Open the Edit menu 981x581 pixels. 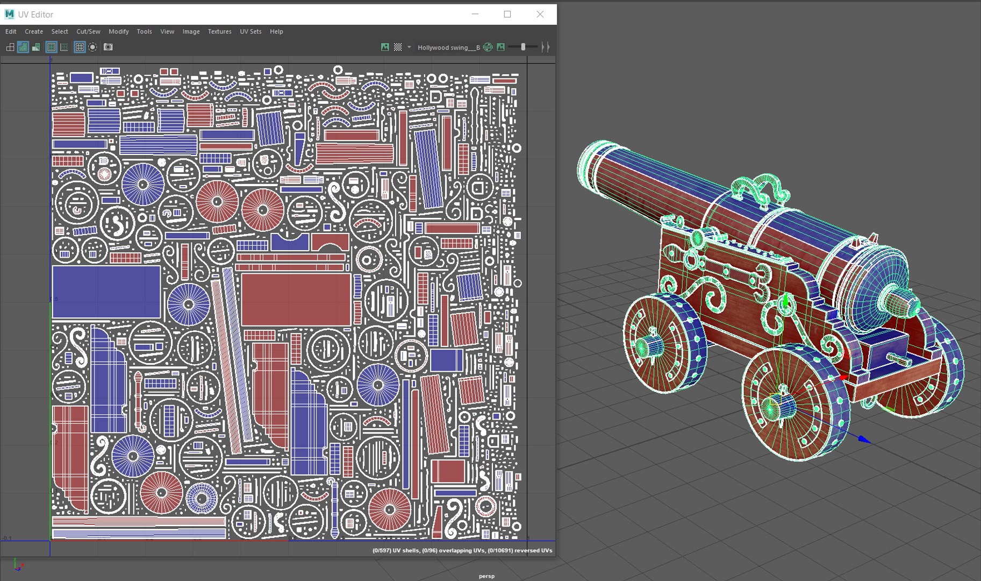pyautogui.click(x=11, y=32)
